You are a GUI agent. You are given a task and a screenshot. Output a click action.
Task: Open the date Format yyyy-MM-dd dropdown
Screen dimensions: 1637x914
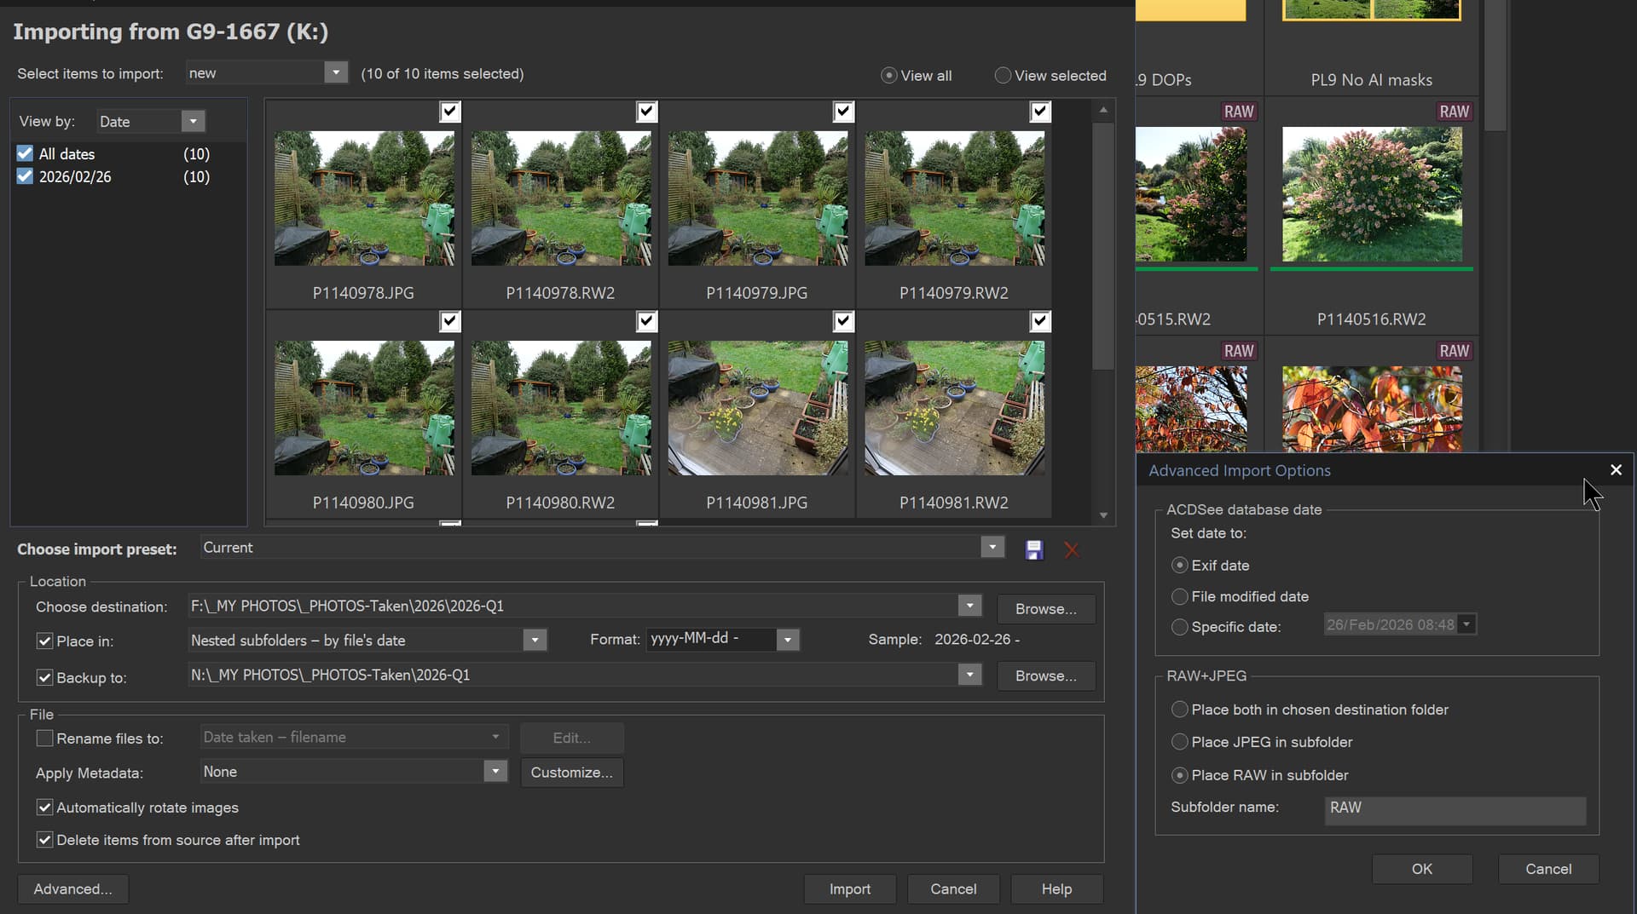tap(787, 640)
